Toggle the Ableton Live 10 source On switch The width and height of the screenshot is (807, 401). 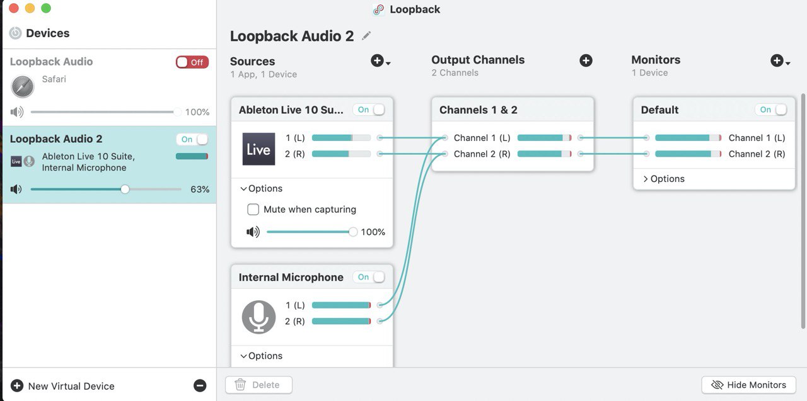click(369, 110)
